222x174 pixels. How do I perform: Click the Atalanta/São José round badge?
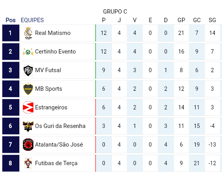[28, 145]
